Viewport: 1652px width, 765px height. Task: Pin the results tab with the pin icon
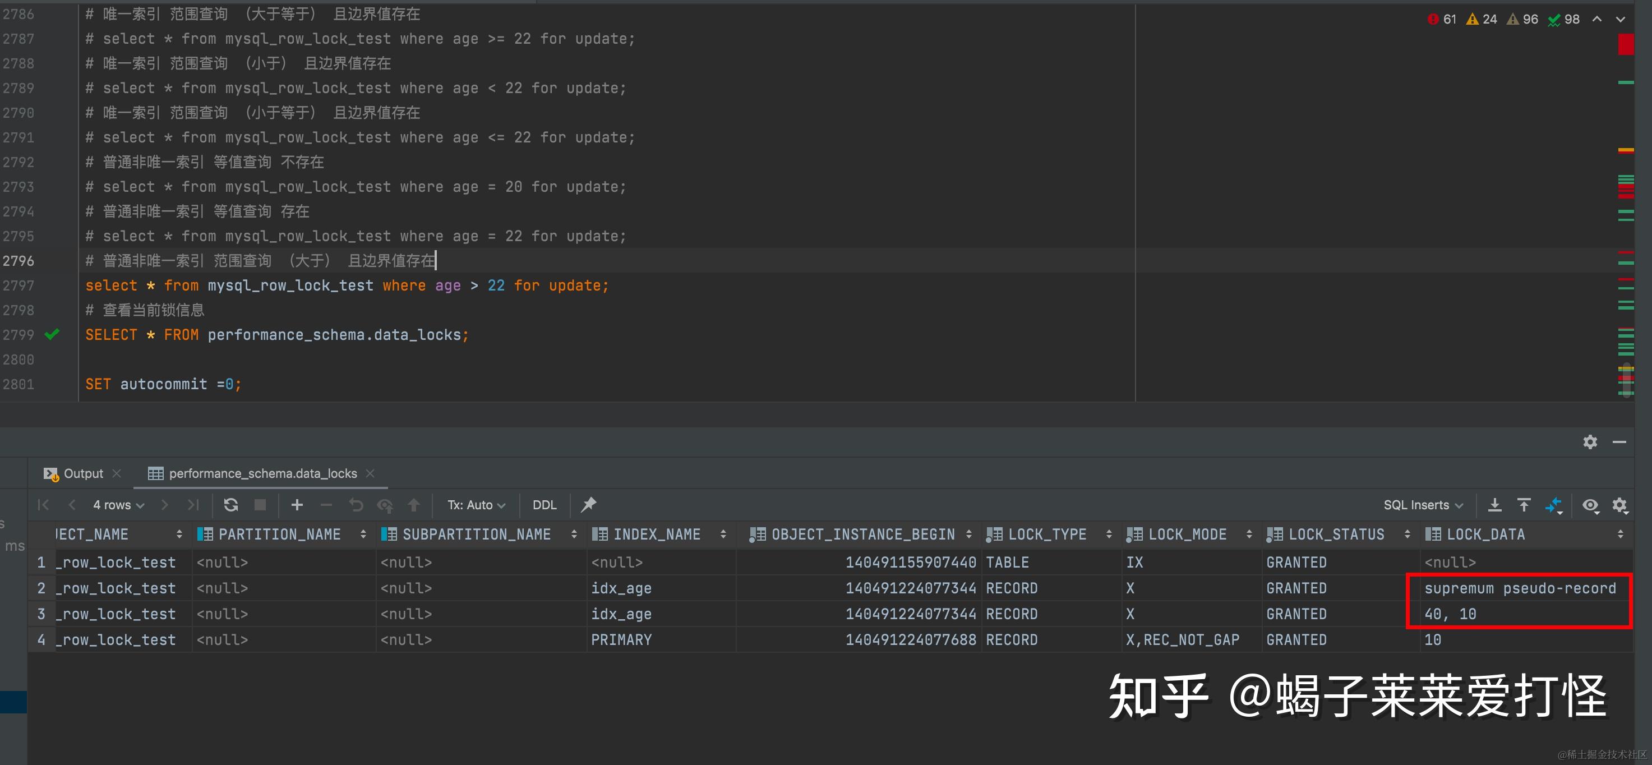(x=588, y=505)
